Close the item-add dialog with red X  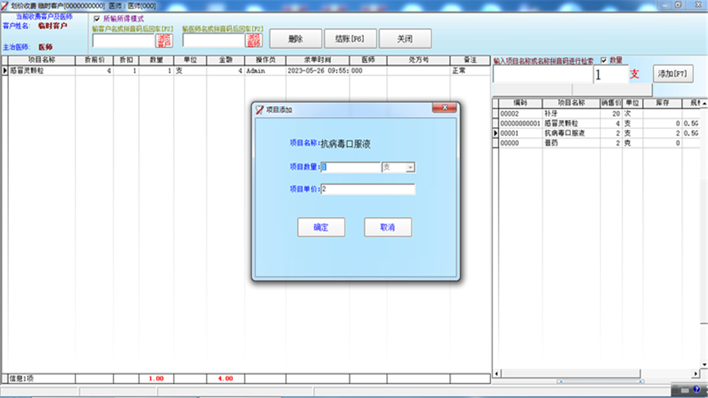coord(444,108)
